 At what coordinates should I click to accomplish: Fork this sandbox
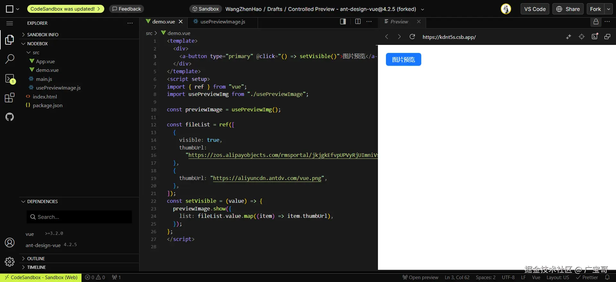click(x=595, y=9)
